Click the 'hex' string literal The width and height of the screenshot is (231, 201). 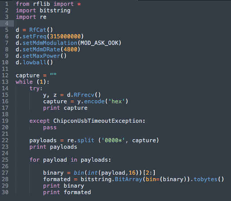(x=117, y=101)
